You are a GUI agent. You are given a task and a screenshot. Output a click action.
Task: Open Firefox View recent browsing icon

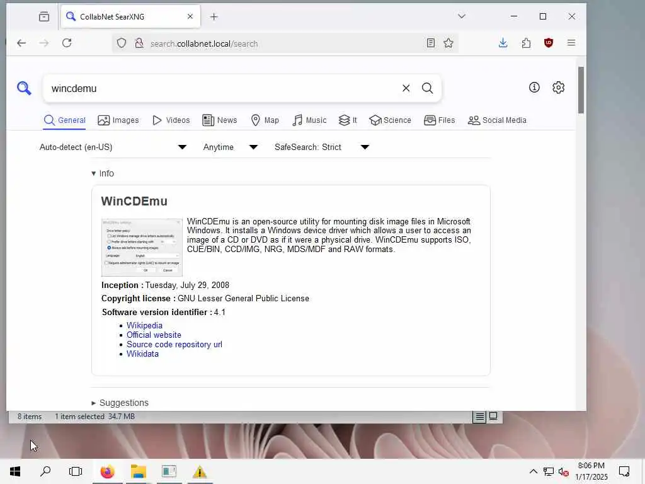[x=44, y=16]
